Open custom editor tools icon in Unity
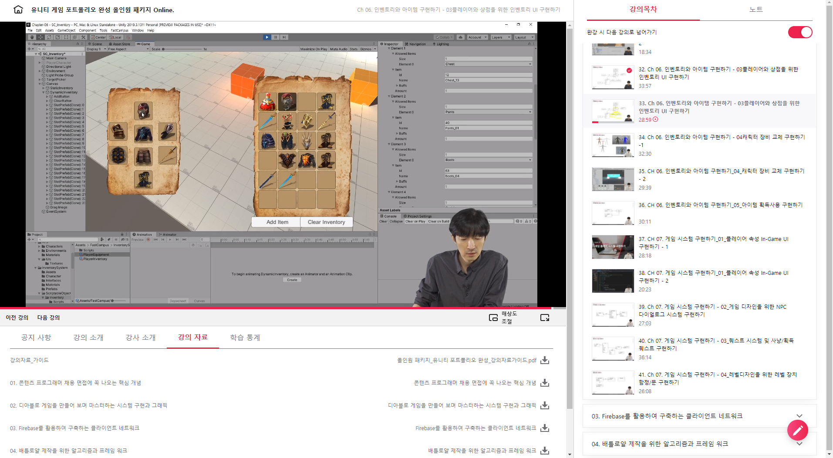 click(84, 37)
